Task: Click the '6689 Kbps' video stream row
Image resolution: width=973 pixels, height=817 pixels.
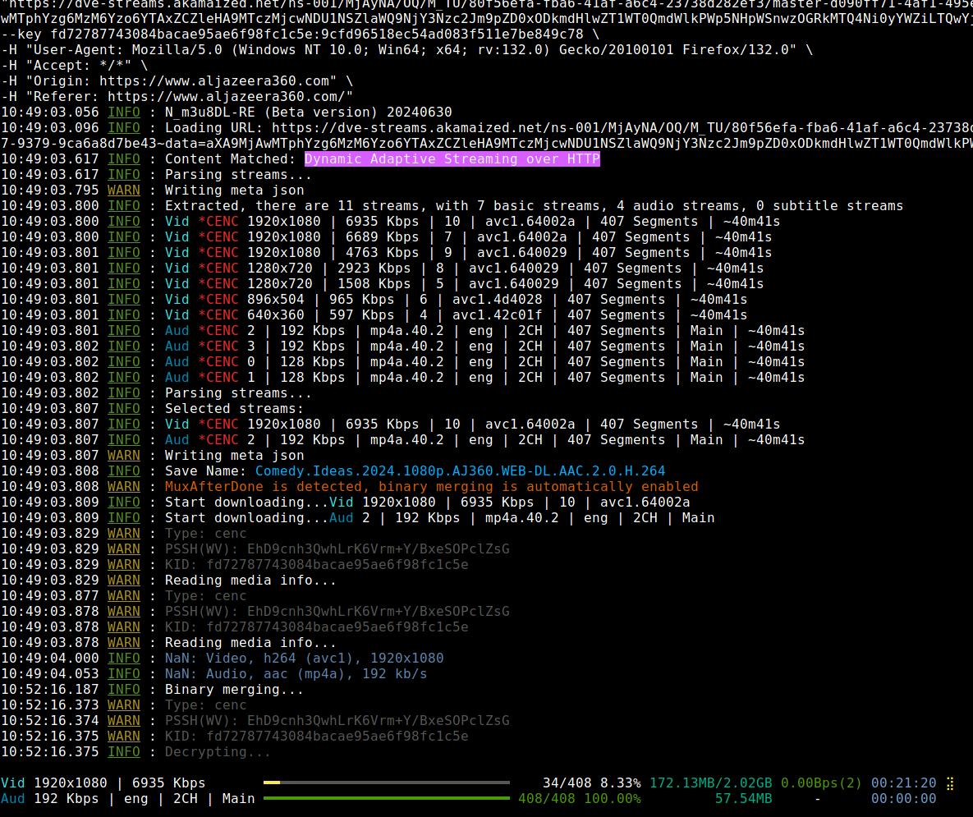Action: [469, 237]
